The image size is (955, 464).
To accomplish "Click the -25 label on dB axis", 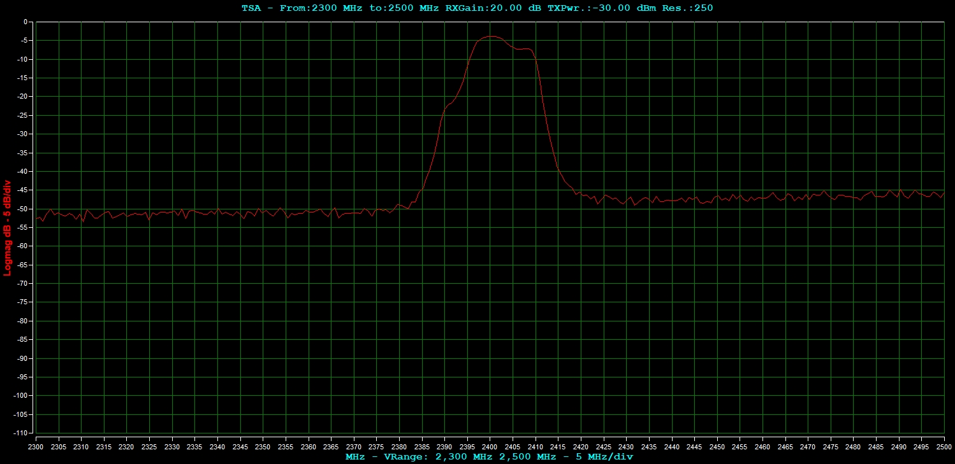I will [x=23, y=115].
